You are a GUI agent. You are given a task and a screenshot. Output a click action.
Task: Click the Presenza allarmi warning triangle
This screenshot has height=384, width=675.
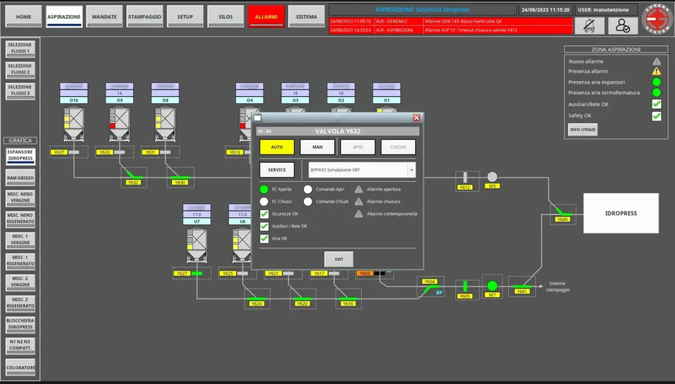(656, 71)
